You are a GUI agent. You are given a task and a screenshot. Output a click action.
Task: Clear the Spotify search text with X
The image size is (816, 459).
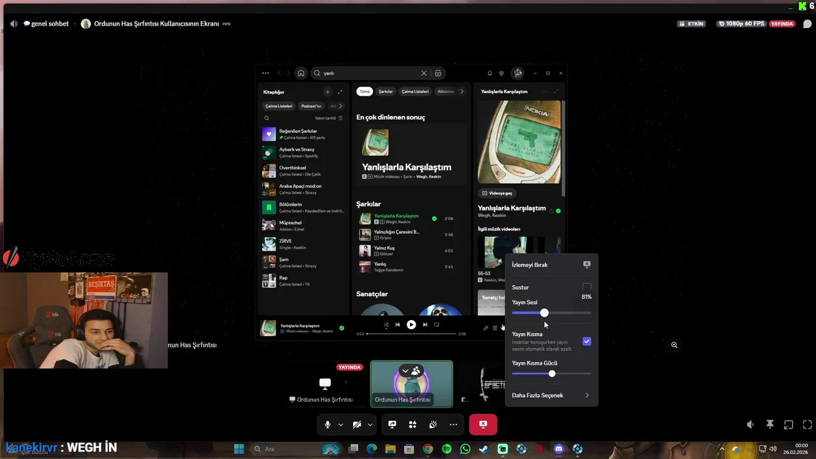(x=424, y=73)
